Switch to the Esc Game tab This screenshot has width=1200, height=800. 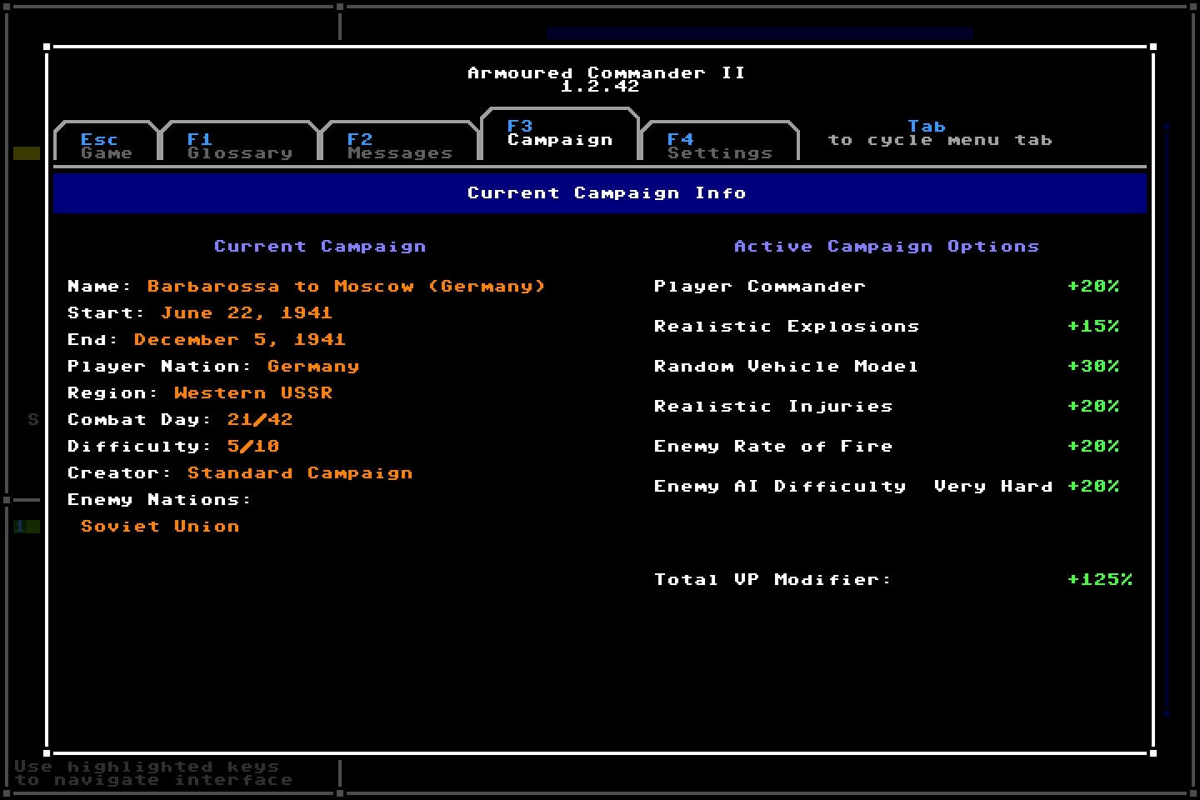pos(106,142)
